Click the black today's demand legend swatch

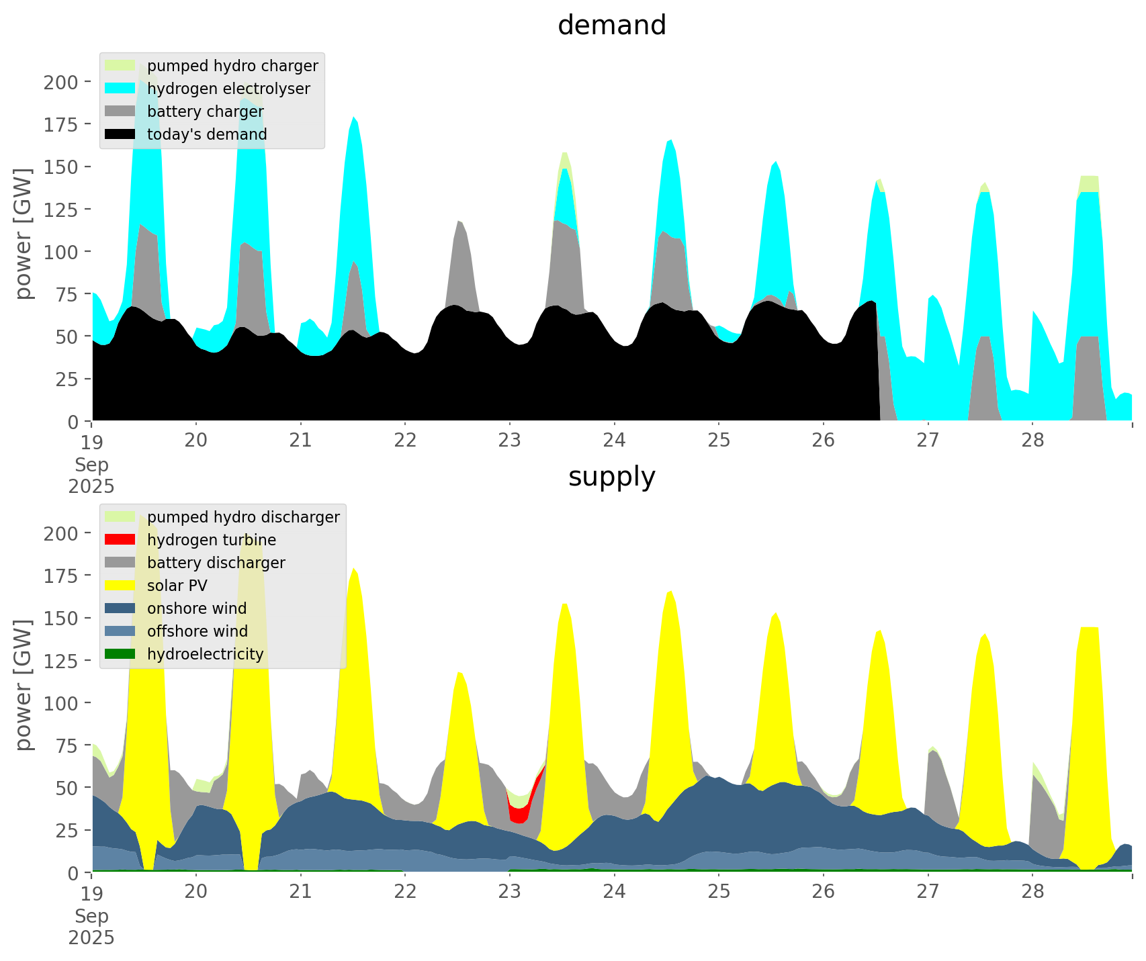120,134
